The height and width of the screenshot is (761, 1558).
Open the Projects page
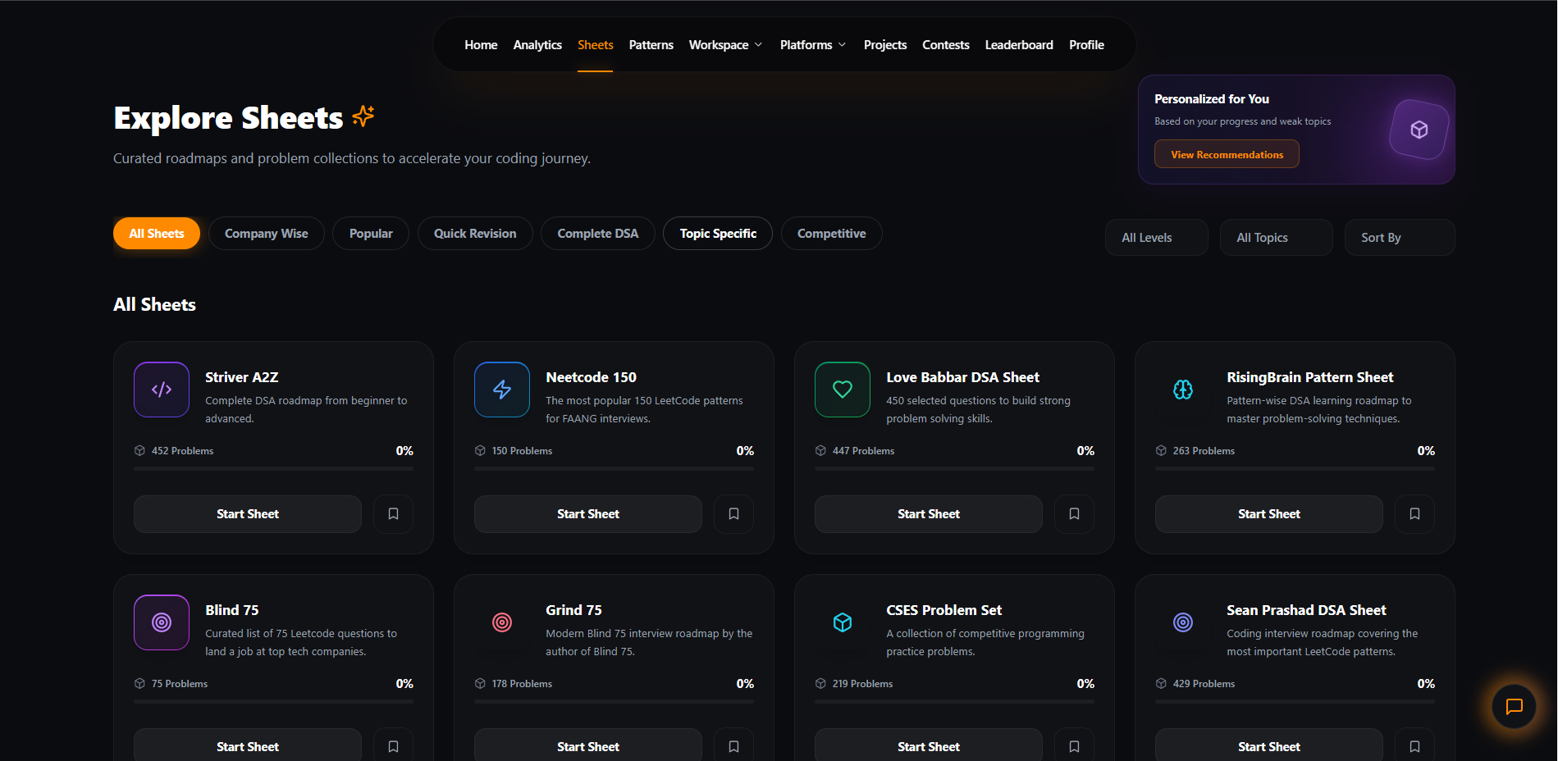884,45
